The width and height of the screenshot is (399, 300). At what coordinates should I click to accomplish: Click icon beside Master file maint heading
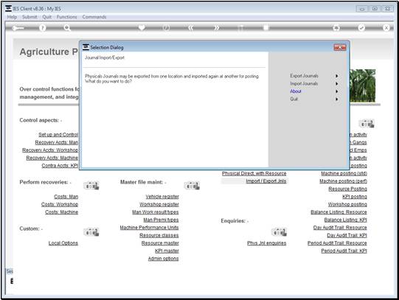tap(192, 185)
